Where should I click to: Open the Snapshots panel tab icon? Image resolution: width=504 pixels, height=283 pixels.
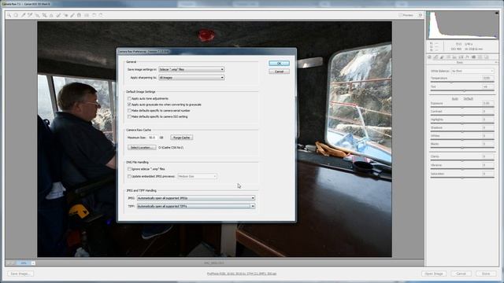(x=487, y=57)
